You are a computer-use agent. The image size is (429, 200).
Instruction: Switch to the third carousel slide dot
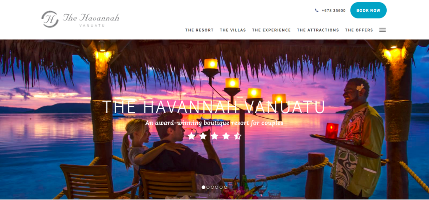(x=212, y=187)
